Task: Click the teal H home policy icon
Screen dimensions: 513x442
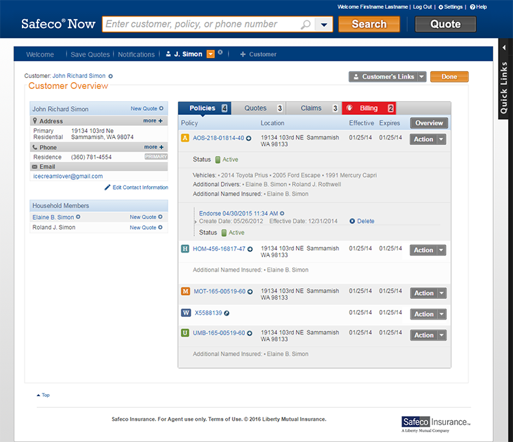Action: point(185,248)
